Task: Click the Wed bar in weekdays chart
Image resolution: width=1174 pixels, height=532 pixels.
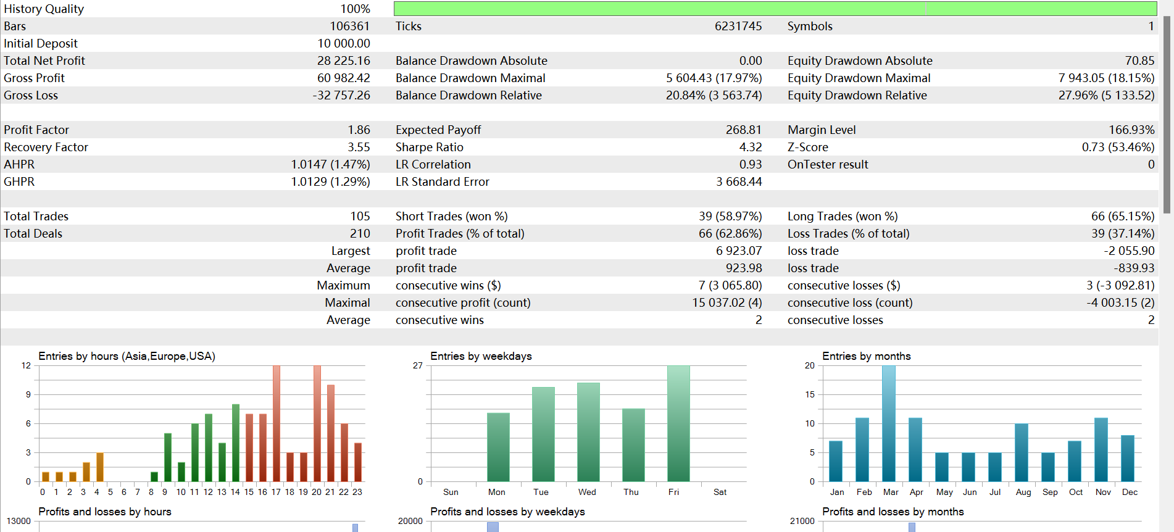Action: pos(588,432)
